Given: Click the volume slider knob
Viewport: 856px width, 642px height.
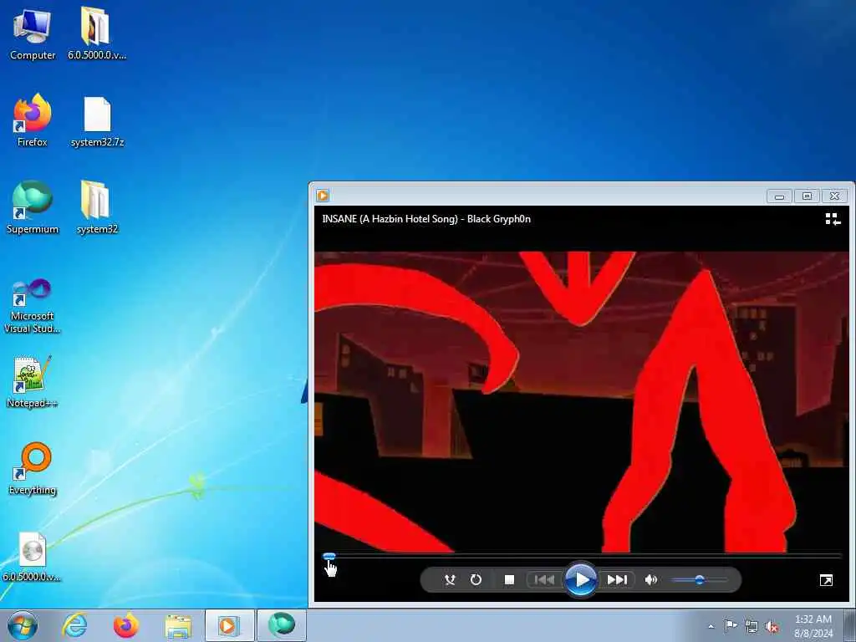Looking at the screenshot, I should click(x=700, y=580).
